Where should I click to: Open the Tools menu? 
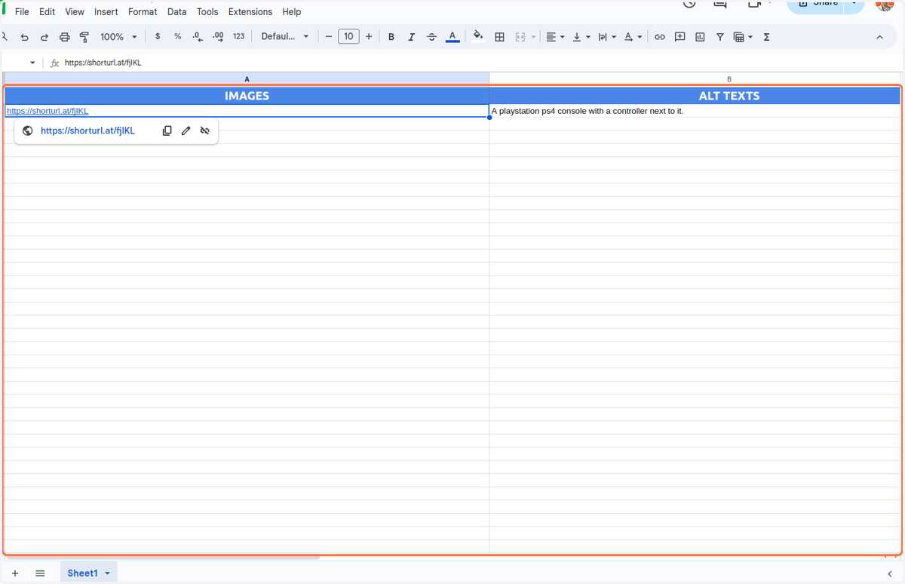pos(207,12)
